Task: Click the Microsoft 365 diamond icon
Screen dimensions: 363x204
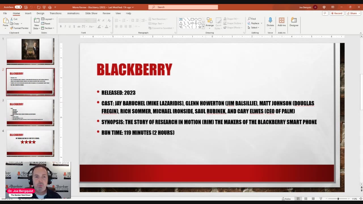Action: tap(324, 7)
